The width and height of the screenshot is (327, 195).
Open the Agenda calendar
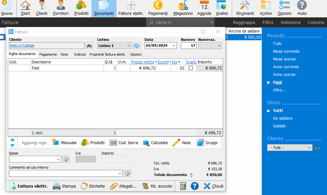point(204,8)
